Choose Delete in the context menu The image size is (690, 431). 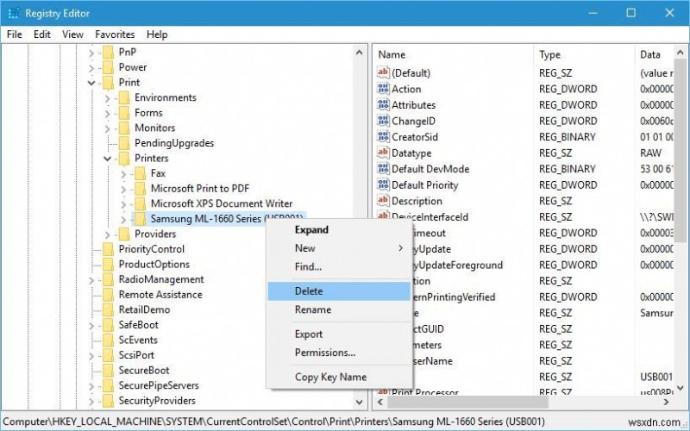click(339, 291)
